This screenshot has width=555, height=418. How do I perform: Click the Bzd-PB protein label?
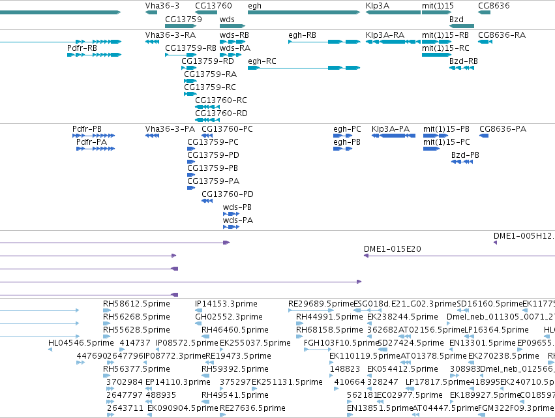tap(465, 155)
